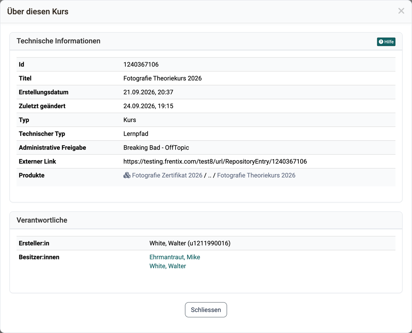The height and width of the screenshot is (333, 412).
Task: Click the last changed value 24.09.2026, 19:15
Action: (148, 106)
